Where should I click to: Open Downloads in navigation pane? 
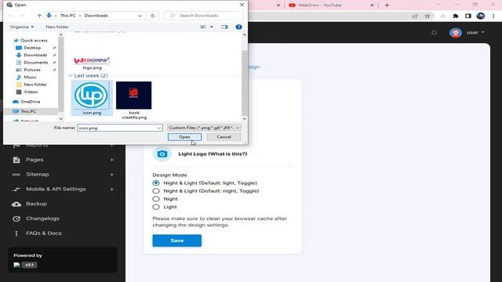point(35,55)
